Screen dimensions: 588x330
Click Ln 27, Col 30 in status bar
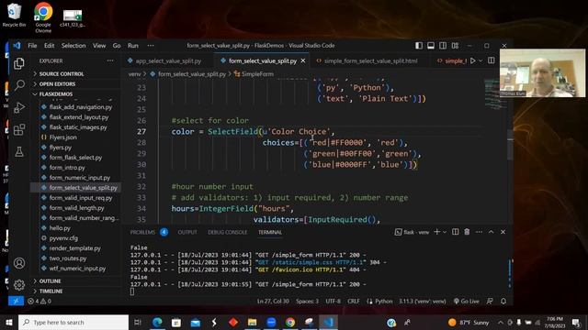tap(273, 301)
